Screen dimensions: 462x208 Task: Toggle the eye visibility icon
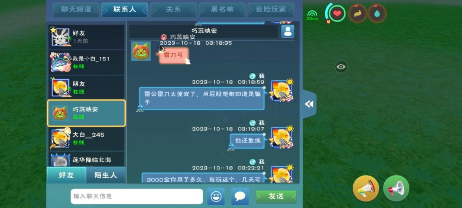click(341, 67)
